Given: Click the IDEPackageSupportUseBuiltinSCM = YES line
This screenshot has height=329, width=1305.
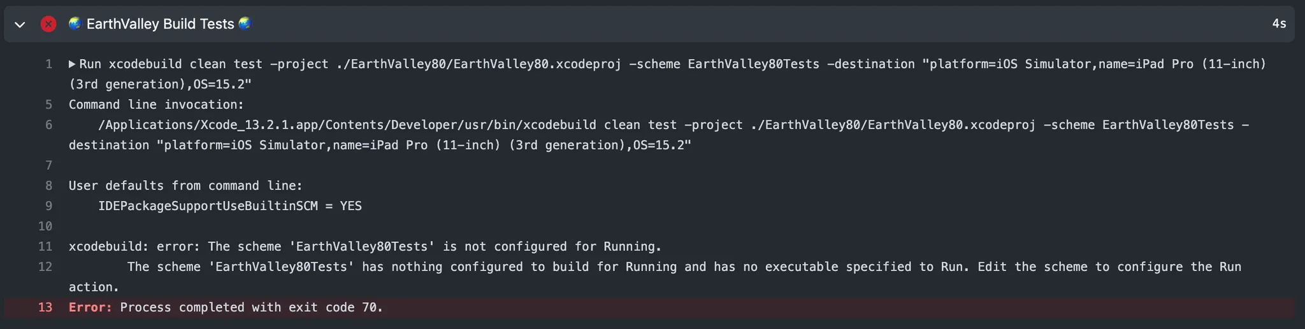Looking at the screenshot, I should (x=229, y=206).
